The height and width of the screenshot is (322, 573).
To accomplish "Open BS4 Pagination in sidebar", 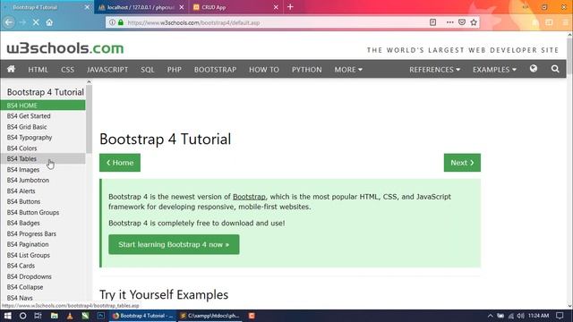I will click(x=43, y=244).
